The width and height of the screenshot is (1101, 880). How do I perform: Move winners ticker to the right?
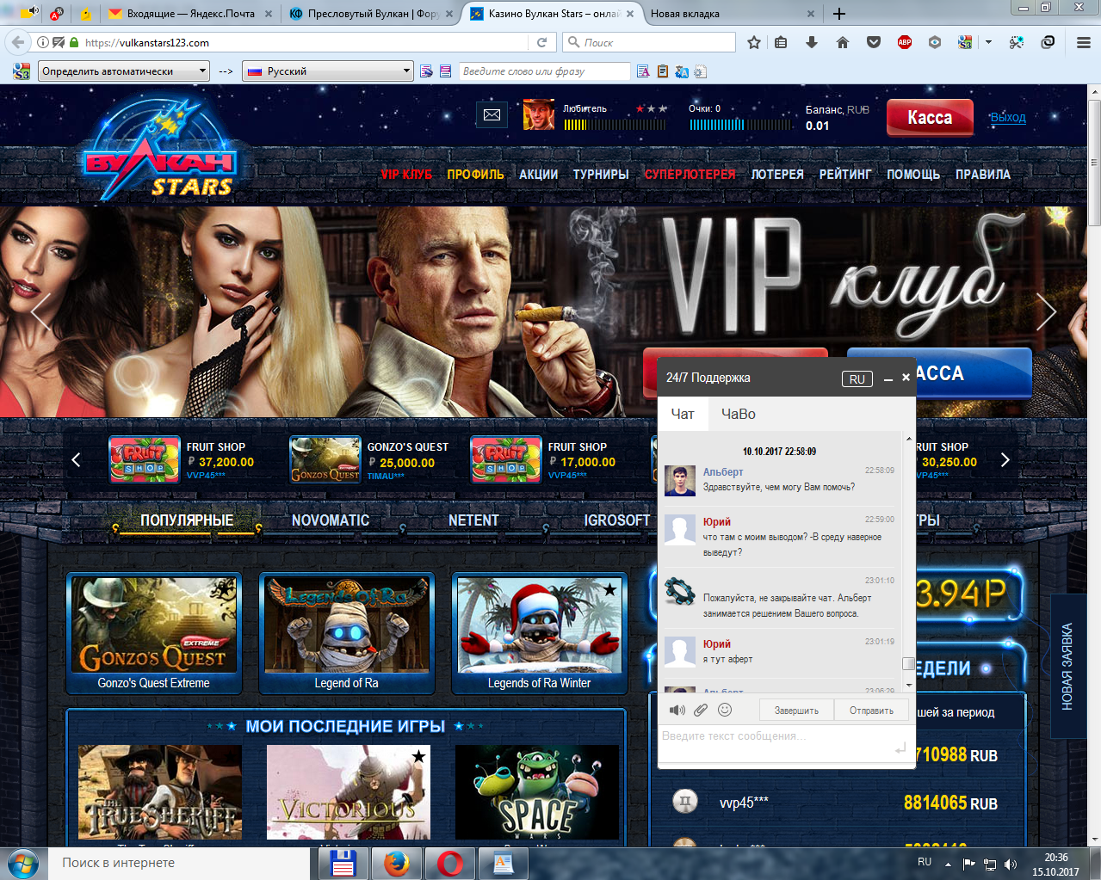coord(1005,460)
